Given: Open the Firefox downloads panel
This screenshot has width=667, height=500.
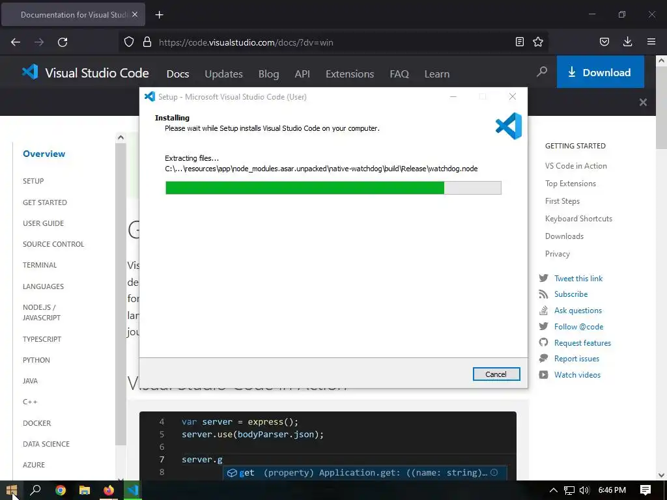Looking at the screenshot, I should click(627, 42).
